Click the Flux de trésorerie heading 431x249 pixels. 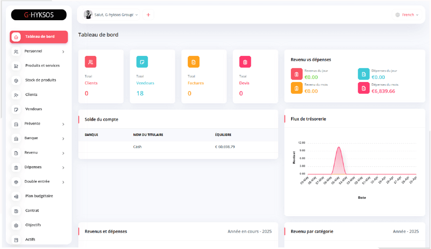pos(309,119)
